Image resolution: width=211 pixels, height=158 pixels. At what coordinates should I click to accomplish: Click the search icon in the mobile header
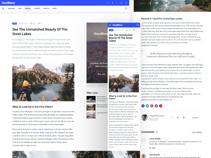pos(137,25)
